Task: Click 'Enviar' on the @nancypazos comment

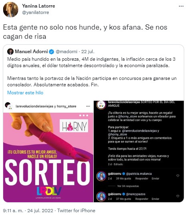Action: tap(155, 199)
